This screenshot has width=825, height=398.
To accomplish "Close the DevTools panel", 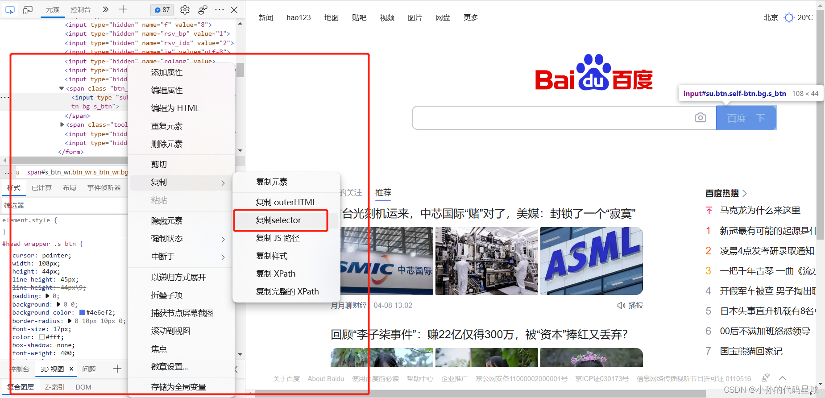I will click(234, 10).
